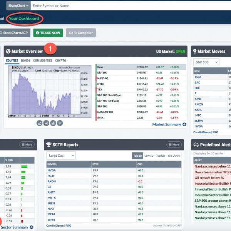Focus the Enter Symbol or Name field
The width and height of the screenshot is (231, 231).
point(131,6)
